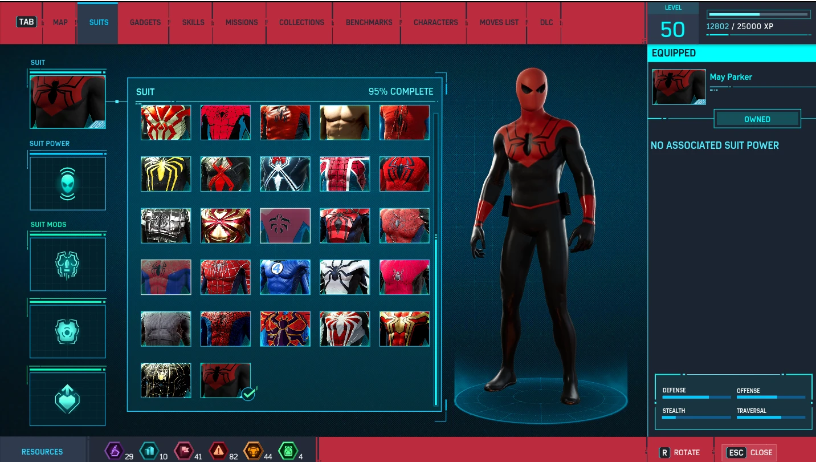Select the Challenge Tokens trophy icon
Screen dimensions: 816x462
coord(254,451)
